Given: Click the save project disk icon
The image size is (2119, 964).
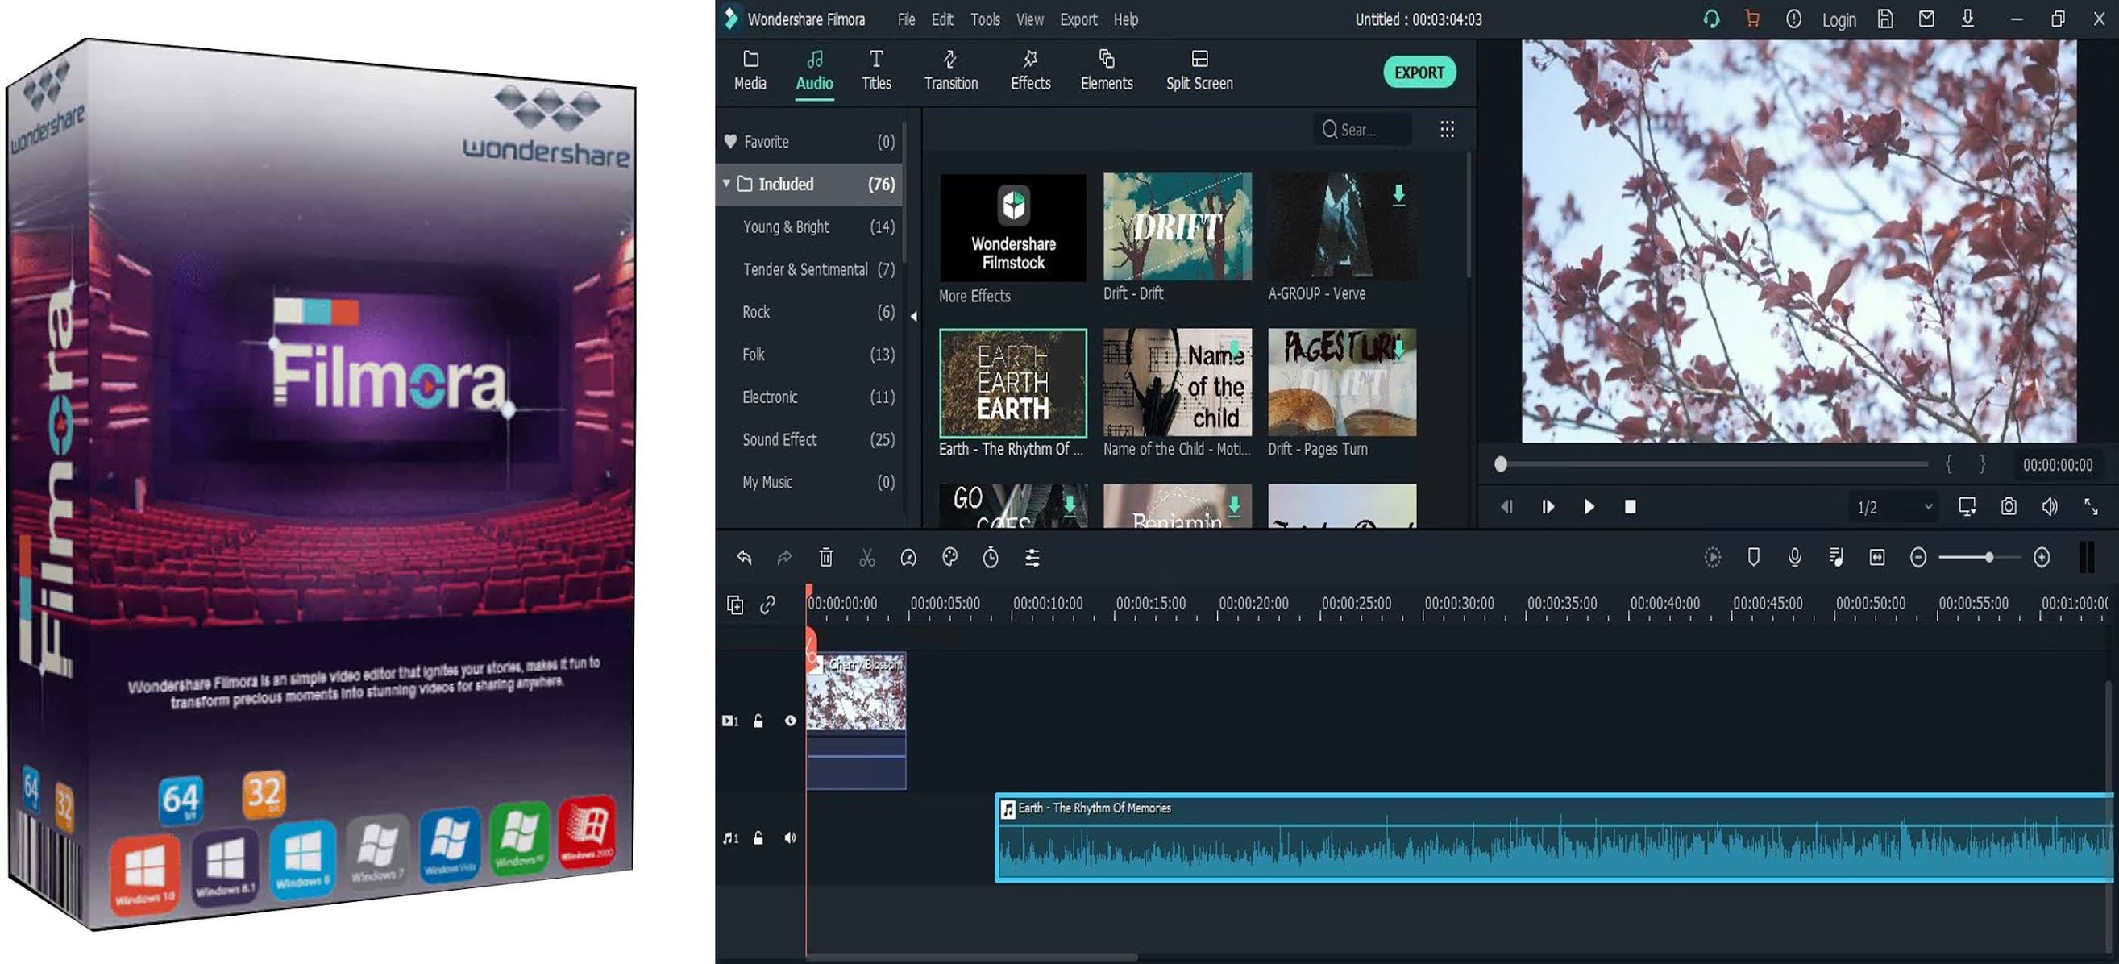Looking at the screenshot, I should 1885,19.
